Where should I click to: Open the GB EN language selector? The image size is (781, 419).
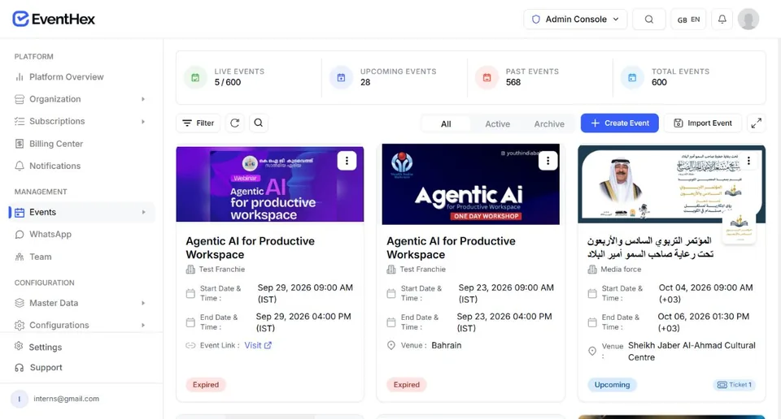point(688,19)
